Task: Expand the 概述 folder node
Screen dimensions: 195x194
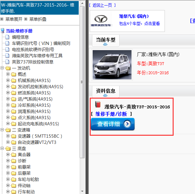Action: [x=8, y=74]
